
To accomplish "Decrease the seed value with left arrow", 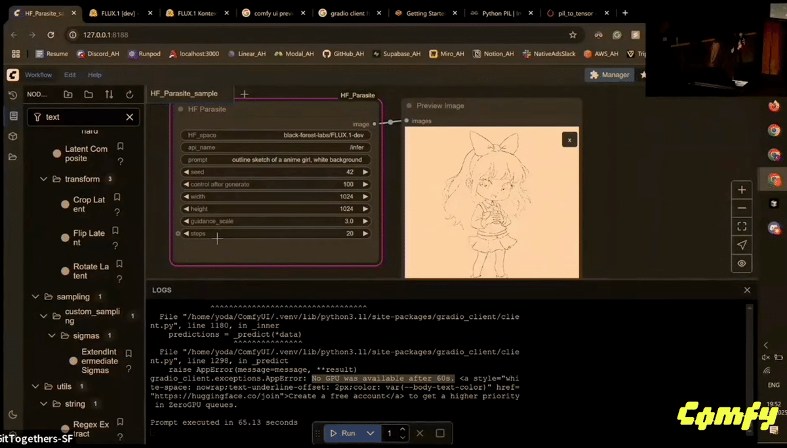I will pos(186,172).
